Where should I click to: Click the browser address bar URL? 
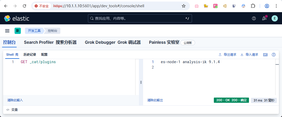[x=99, y=6]
